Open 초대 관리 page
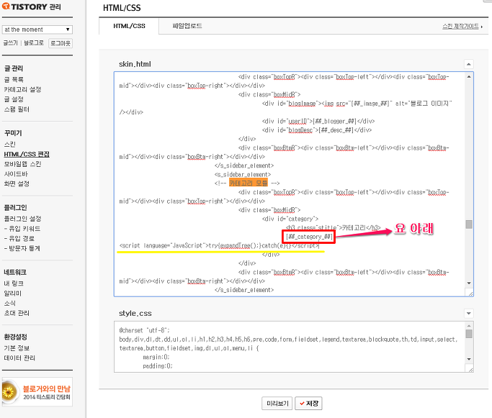 click(17, 313)
